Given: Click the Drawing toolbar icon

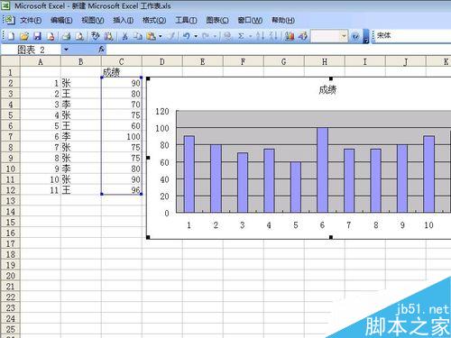Looking at the screenshot, I should [x=303, y=36].
